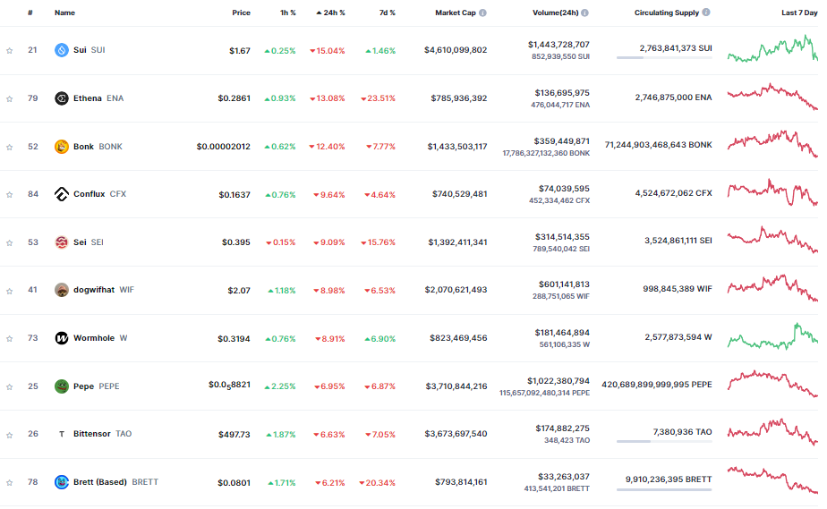827x509 pixels.
Task: Sort by 1h % change
Action: click(287, 13)
